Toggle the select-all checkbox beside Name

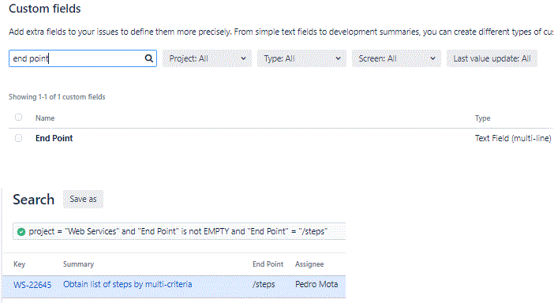(x=19, y=118)
